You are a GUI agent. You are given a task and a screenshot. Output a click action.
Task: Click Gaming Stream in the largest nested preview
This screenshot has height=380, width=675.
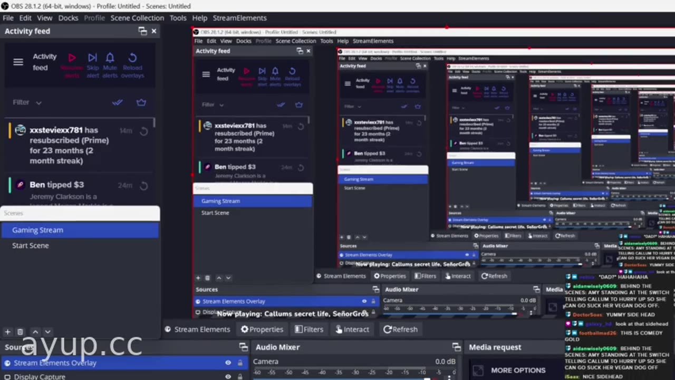point(253,201)
